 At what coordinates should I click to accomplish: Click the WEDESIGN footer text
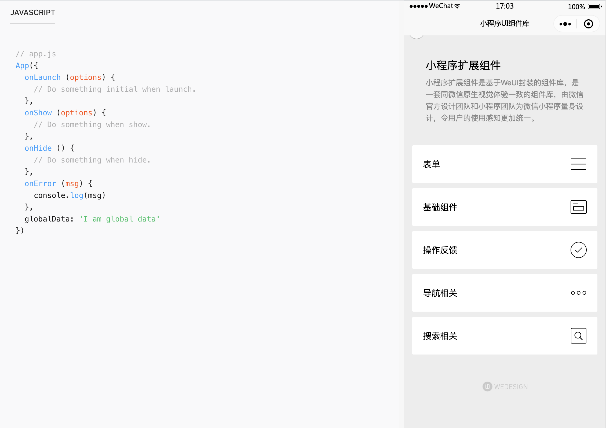(511, 387)
